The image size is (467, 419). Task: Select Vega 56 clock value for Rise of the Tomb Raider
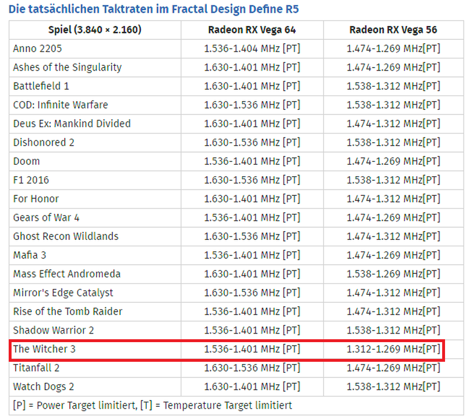pyautogui.click(x=393, y=311)
